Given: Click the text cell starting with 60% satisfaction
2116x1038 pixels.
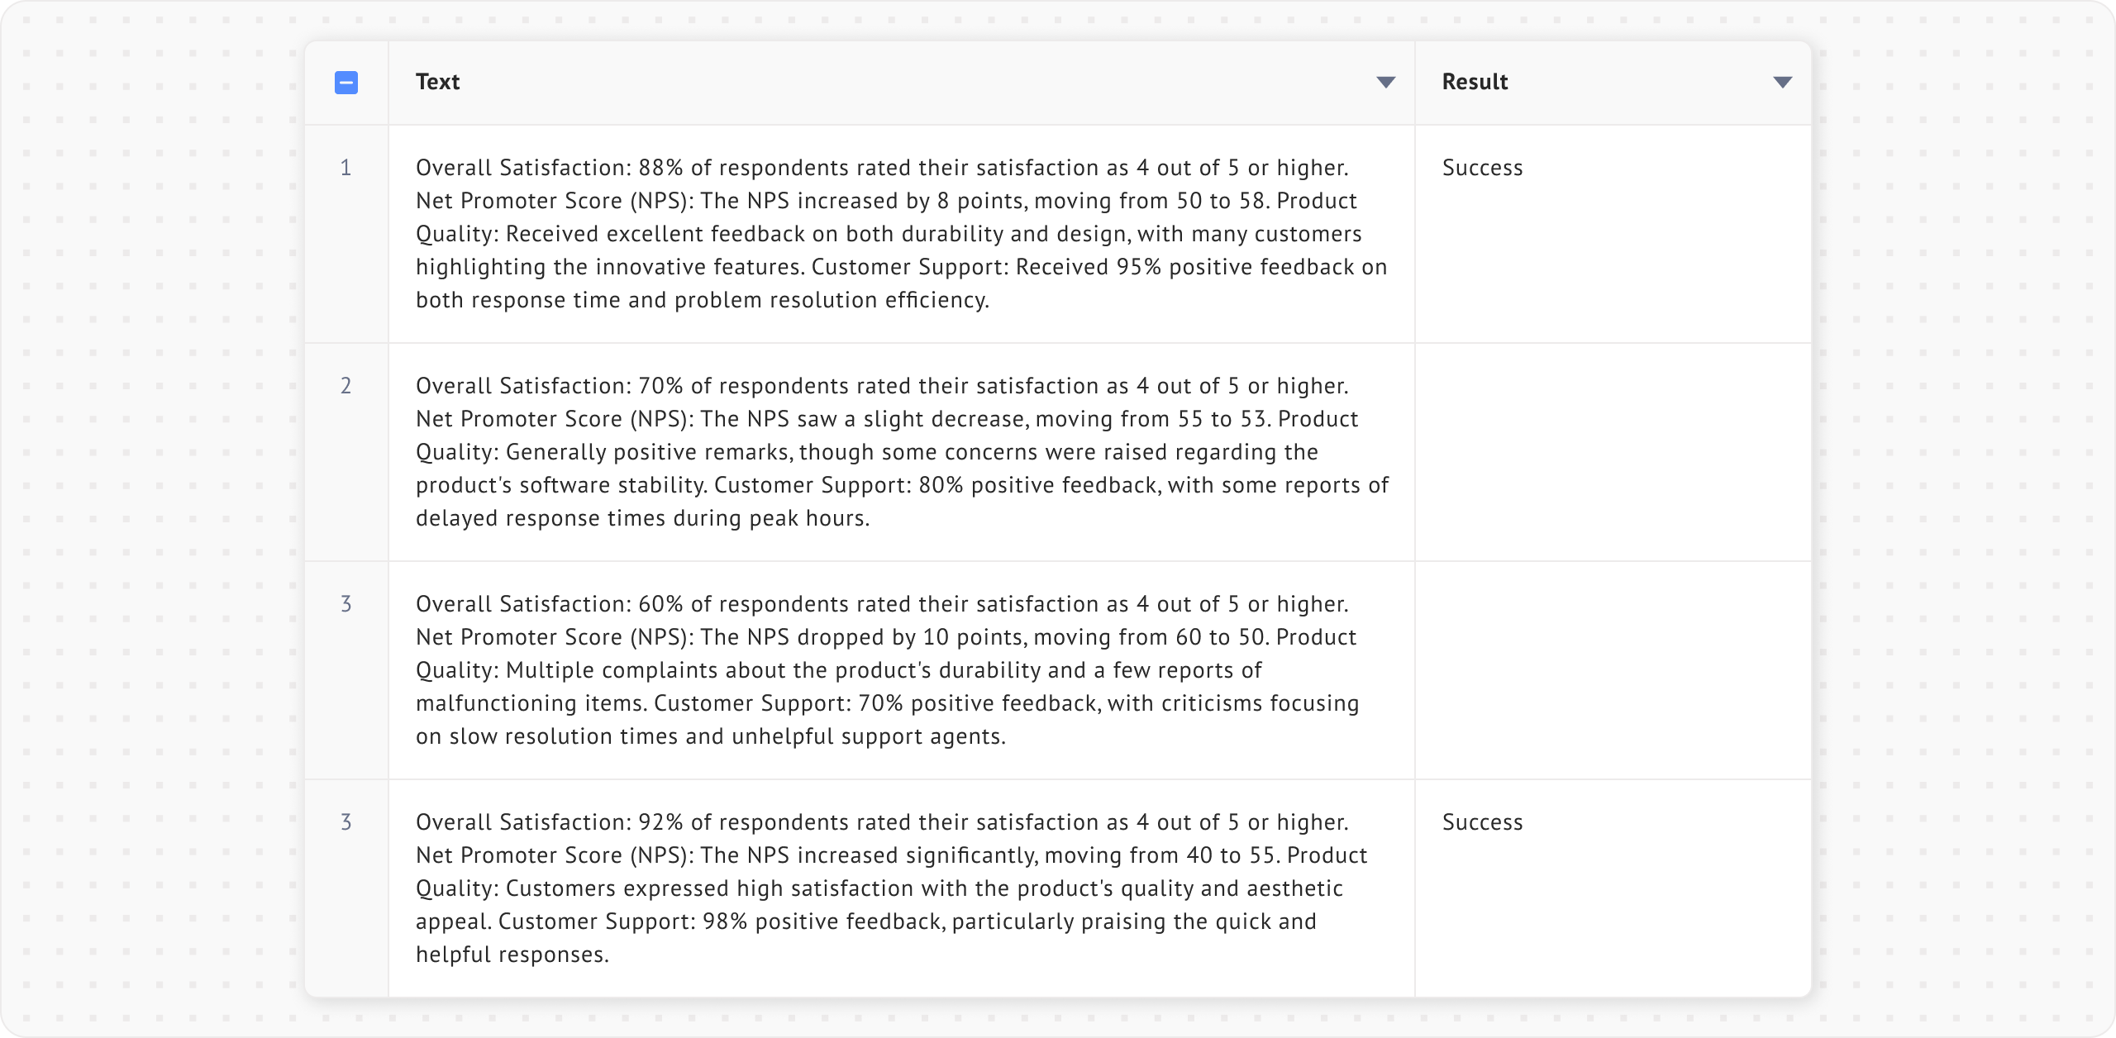Looking at the screenshot, I should (901, 670).
